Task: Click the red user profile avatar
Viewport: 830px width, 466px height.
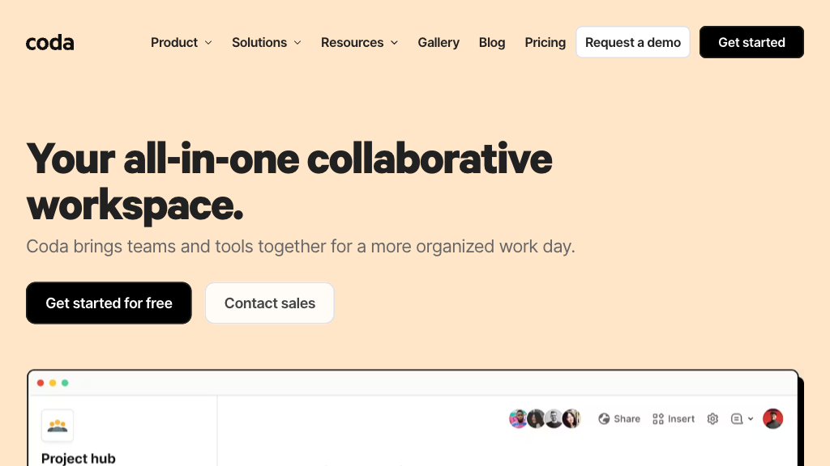Action: click(x=773, y=418)
